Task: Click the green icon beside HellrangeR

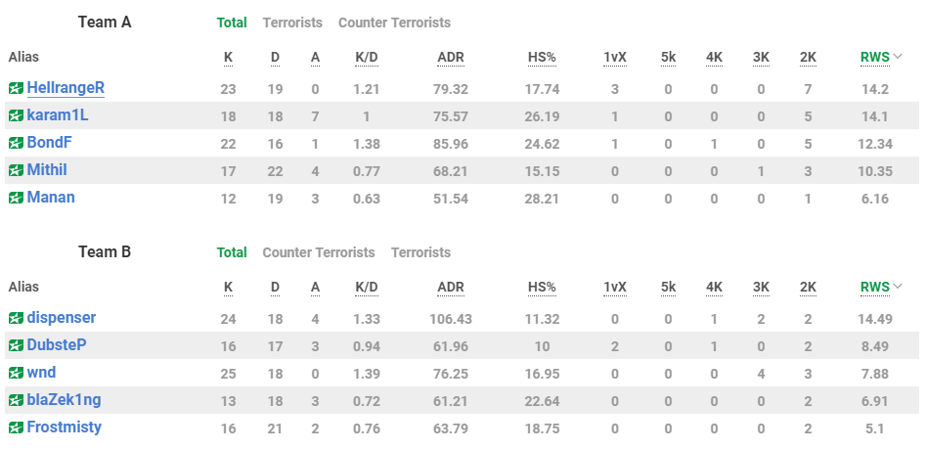Action: pyautogui.click(x=16, y=88)
